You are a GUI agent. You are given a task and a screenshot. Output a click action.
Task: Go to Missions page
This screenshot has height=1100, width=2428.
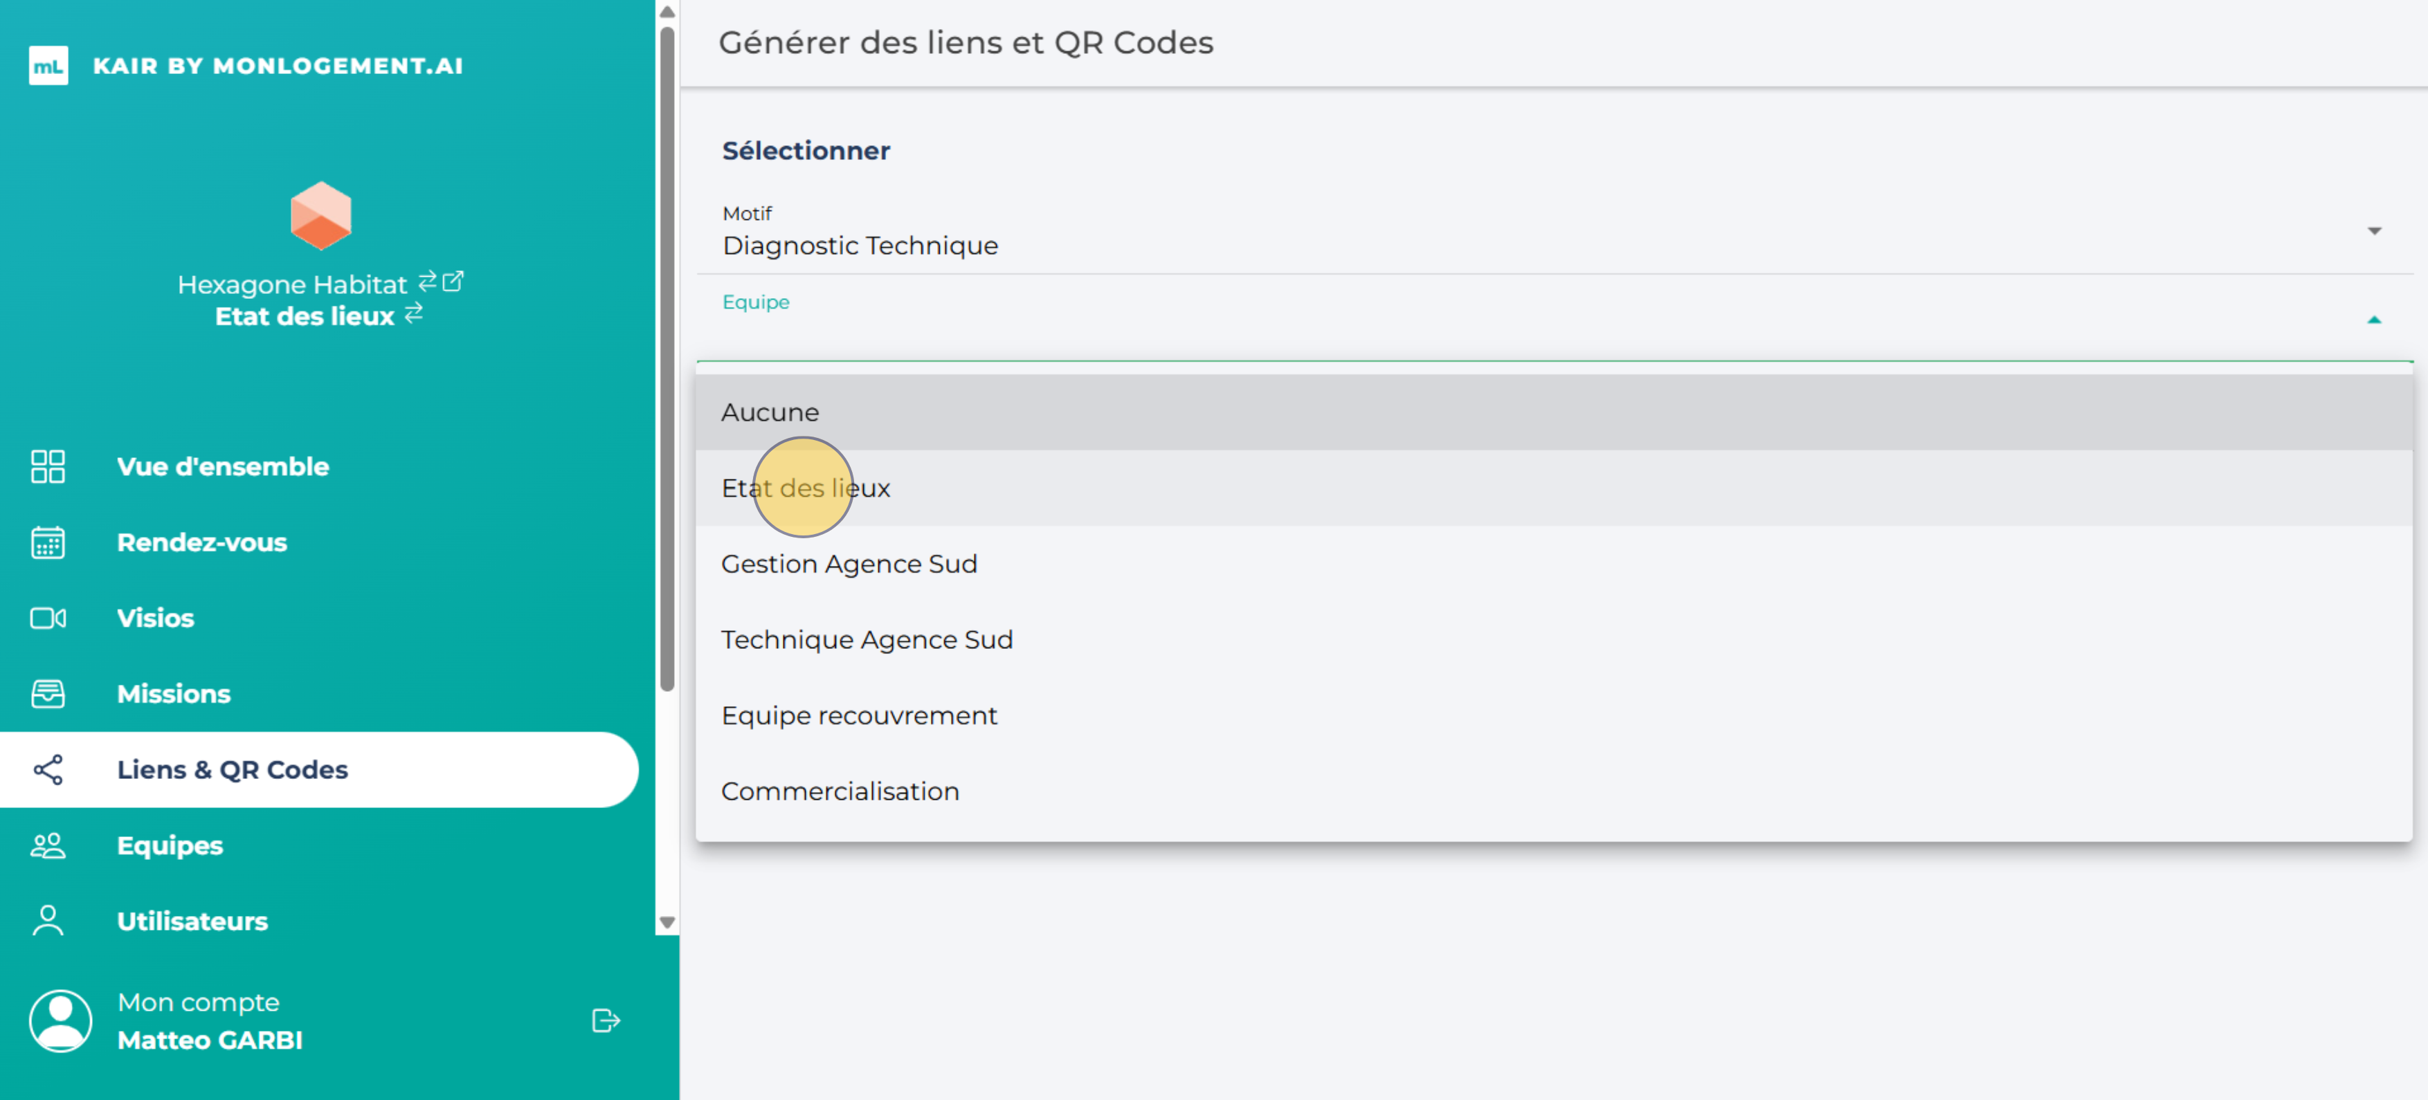[174, 694]
